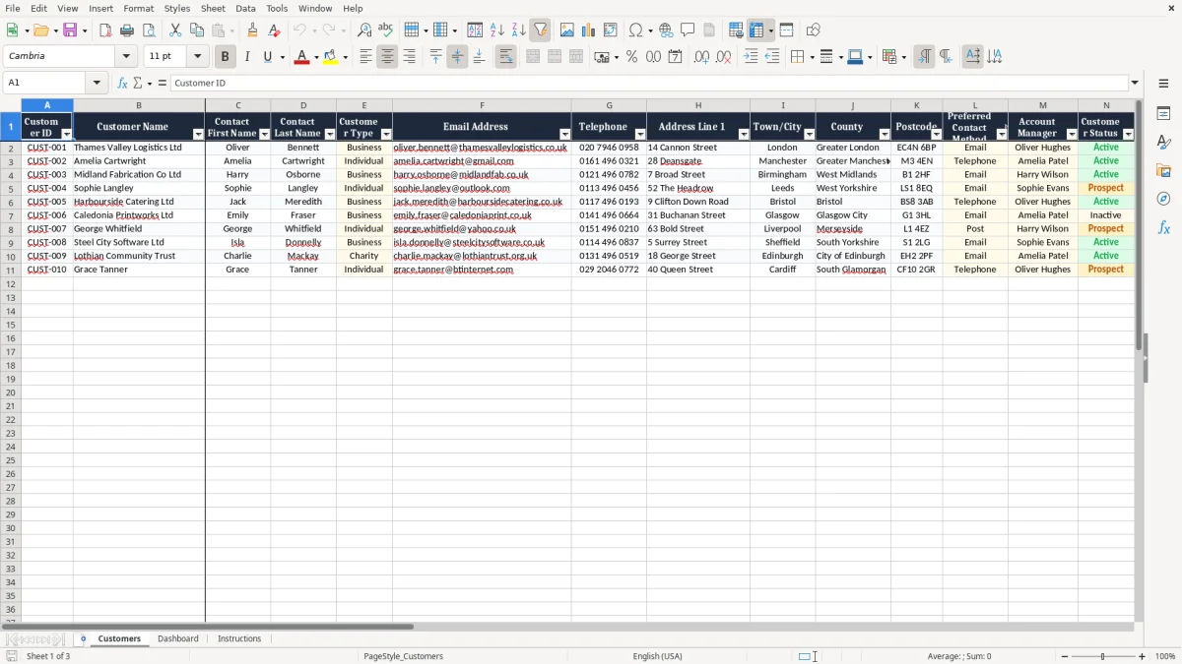
Task: Switch to the Instructions sheet tab
Action: point(239,639)
